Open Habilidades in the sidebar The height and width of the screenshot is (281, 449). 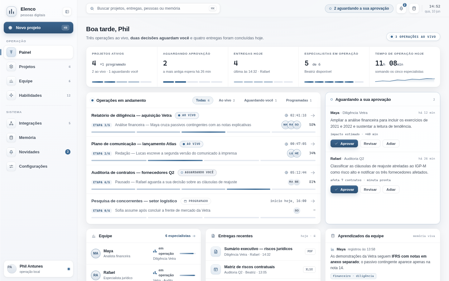tap(38, 95)
